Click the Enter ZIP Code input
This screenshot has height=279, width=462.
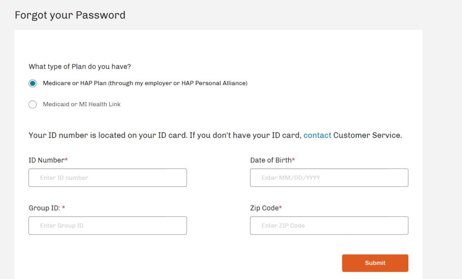pos(329,225)
